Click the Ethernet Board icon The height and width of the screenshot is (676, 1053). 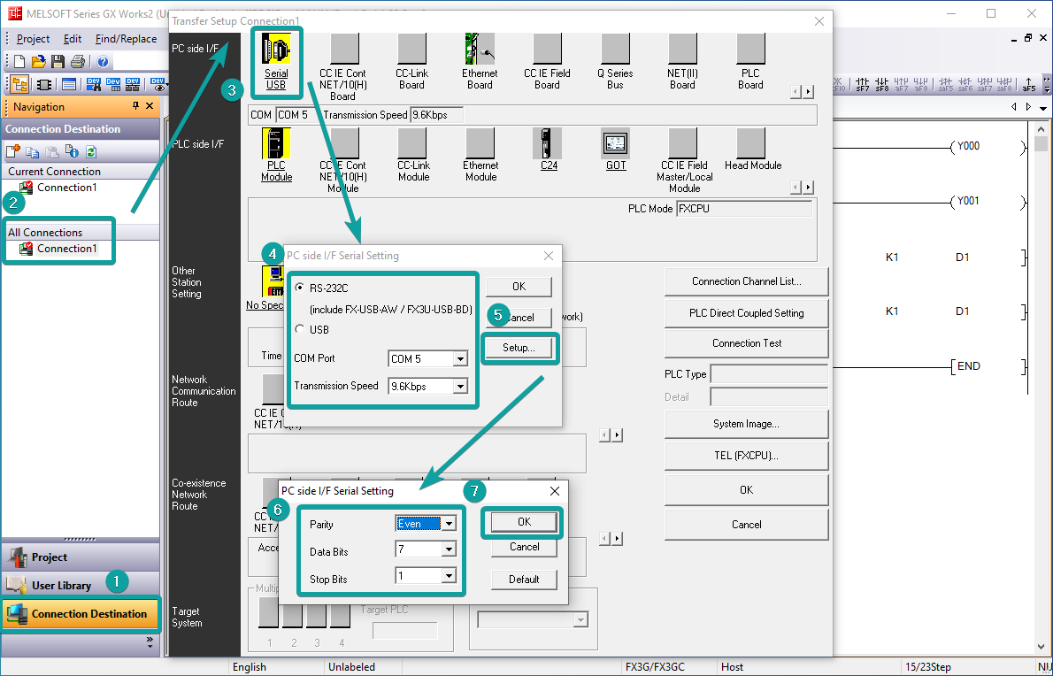[x=480, y=50]
